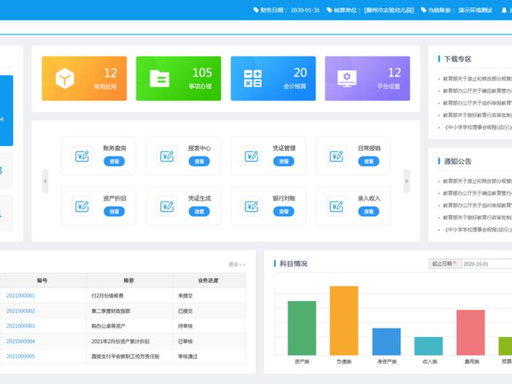Click 查看 under 账务查询
Screen dimensions: 512x384
[x=115, y=161]
